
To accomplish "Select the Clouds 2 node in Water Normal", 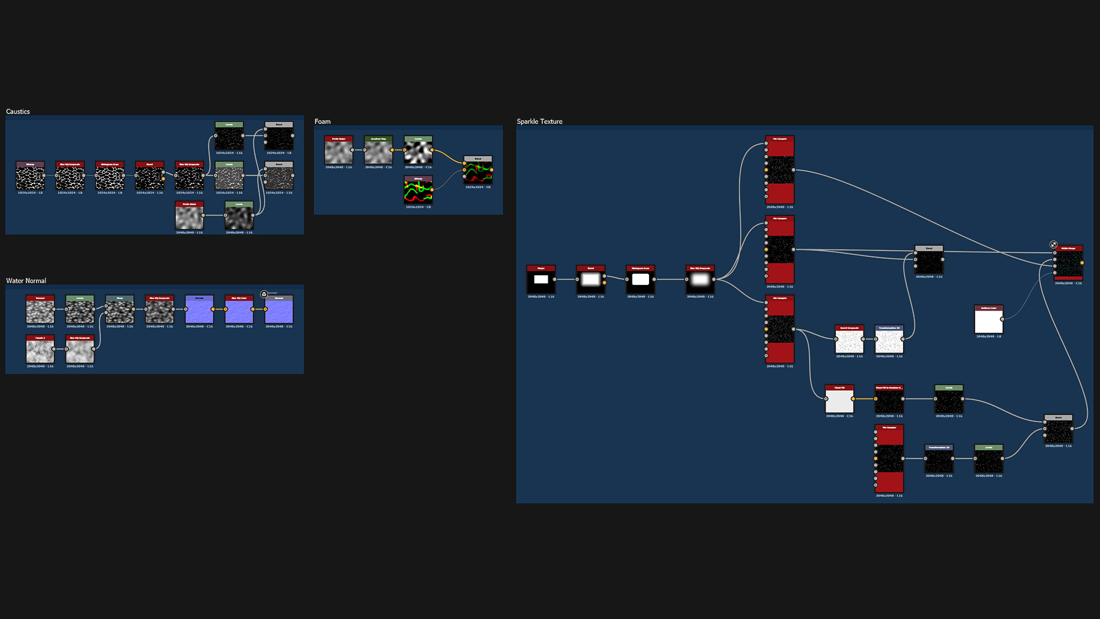I will click(x=40, y=350).
